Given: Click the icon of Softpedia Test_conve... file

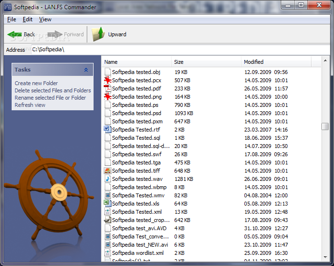Looking at the screenshot, I should pyautogui.click(x=108, y=236).
